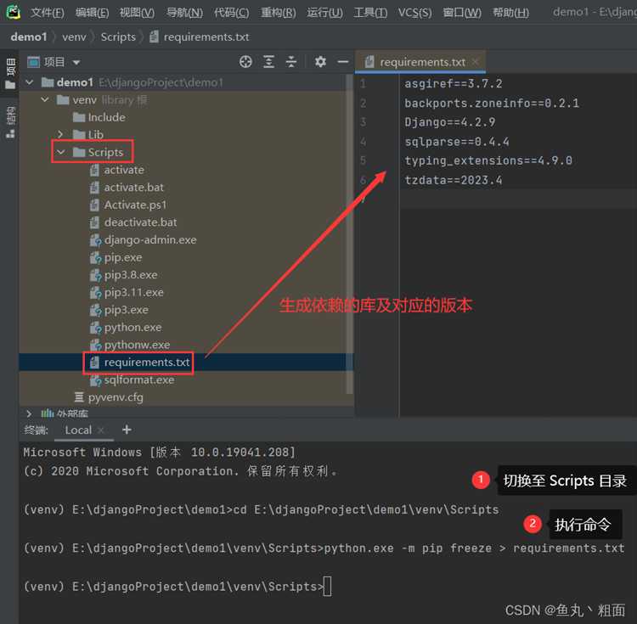The height and width of the screenshot is (624, 637).
Task: Open the 工具(T) menu
Action: (x=370, y=13)
